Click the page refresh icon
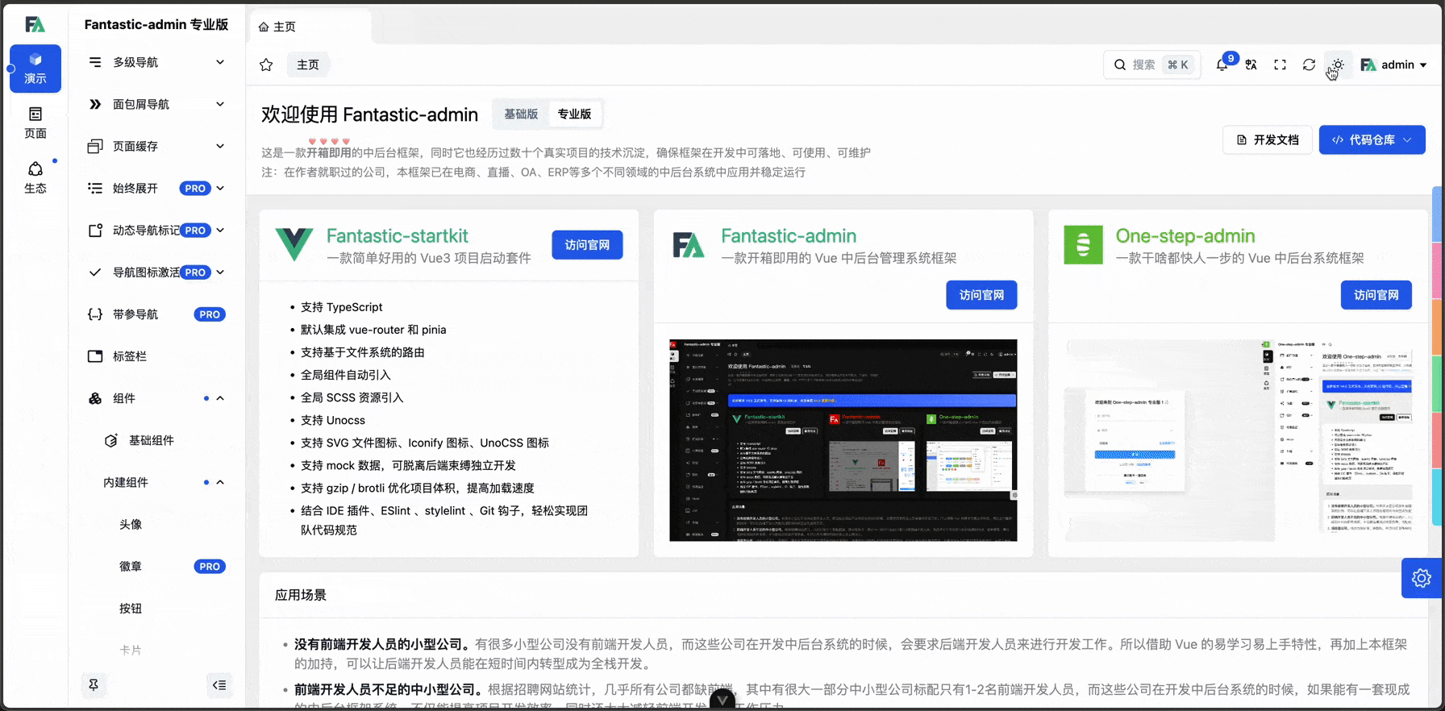 [1309, 64]
